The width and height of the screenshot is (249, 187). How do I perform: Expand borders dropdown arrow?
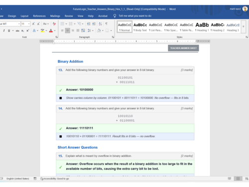coord(111,30)
